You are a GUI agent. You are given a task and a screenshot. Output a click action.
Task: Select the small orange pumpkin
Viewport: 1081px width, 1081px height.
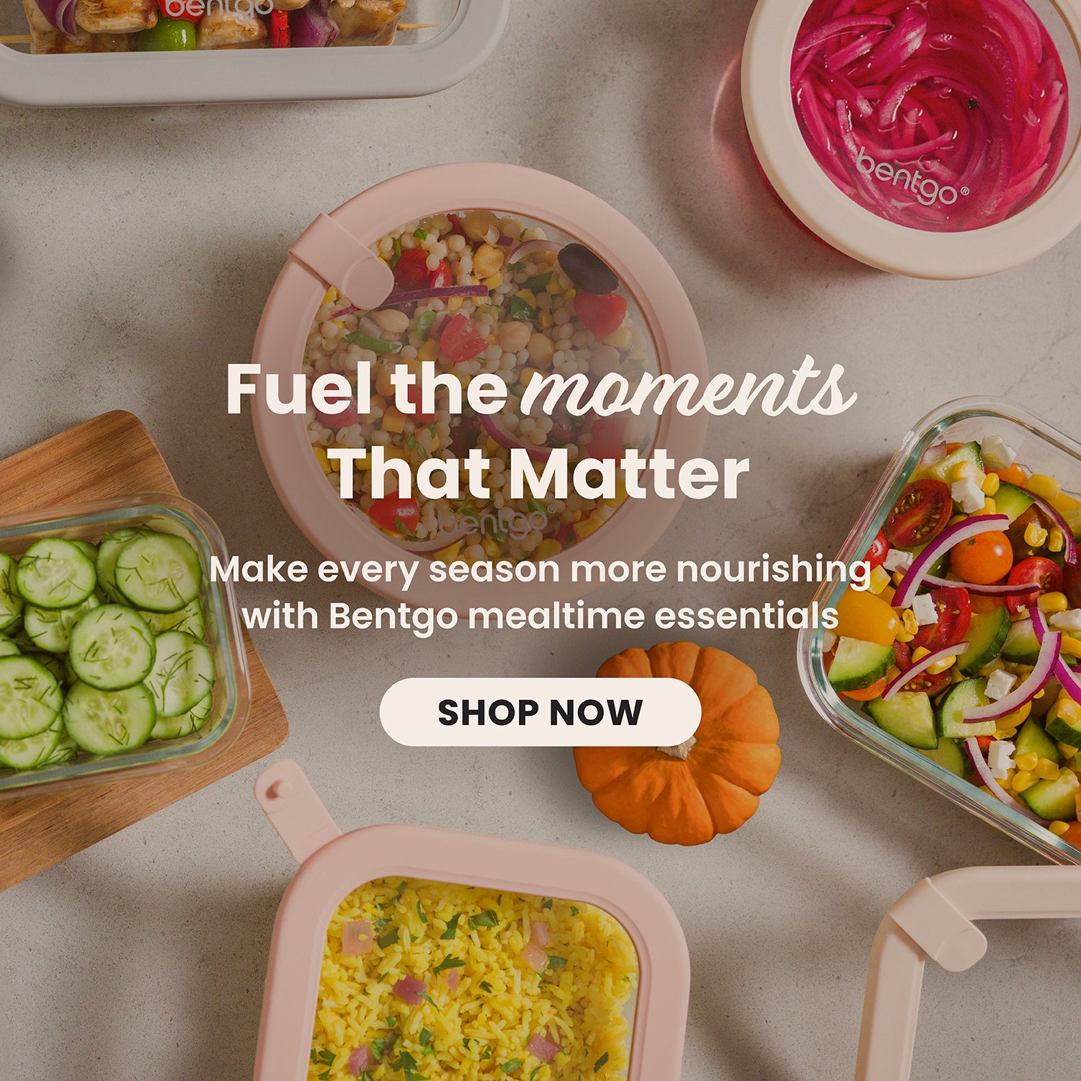[677, 743]
